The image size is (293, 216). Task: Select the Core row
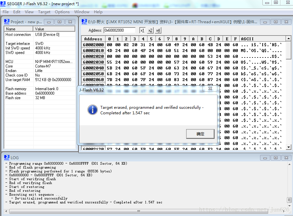tap(40, 66)
